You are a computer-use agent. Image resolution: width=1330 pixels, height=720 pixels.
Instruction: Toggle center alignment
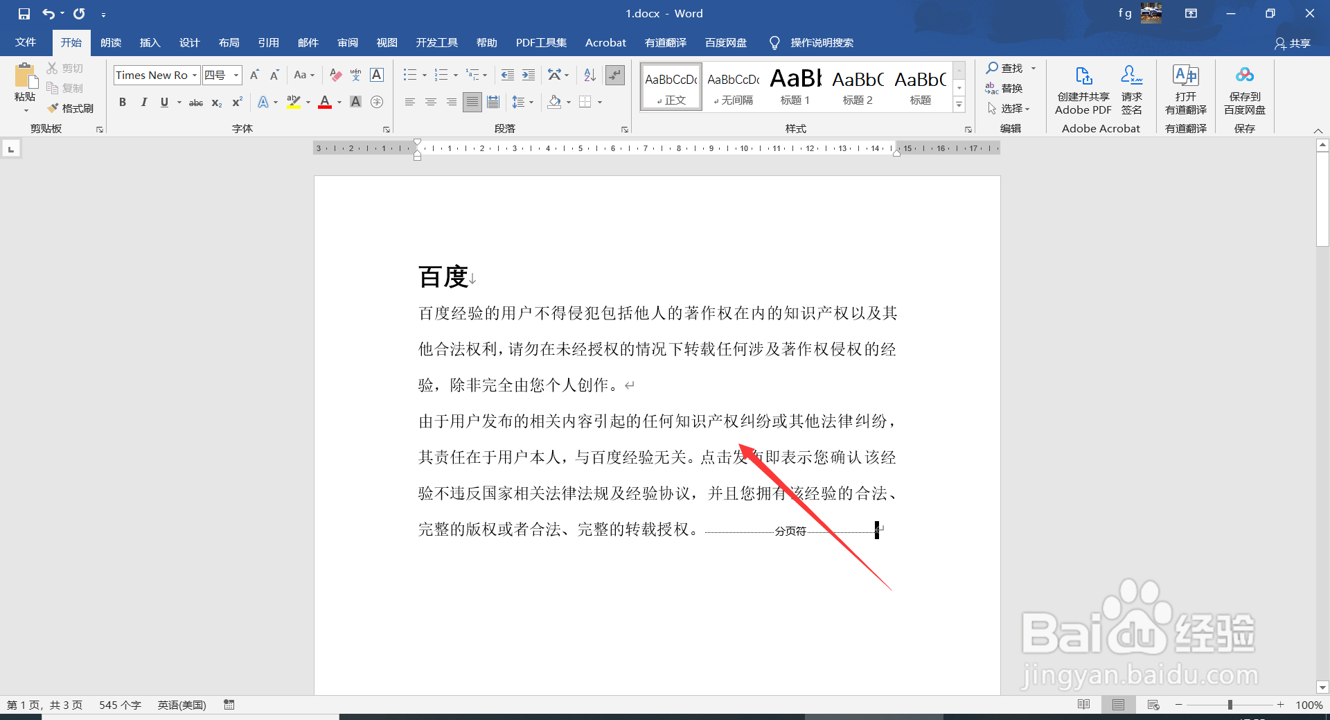431,103
